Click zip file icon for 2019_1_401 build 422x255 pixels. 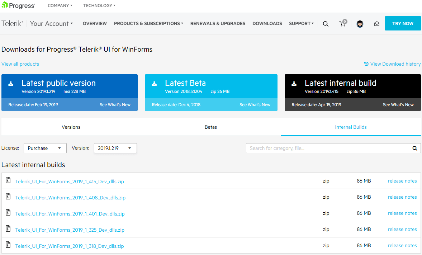(x=8, y=212)
